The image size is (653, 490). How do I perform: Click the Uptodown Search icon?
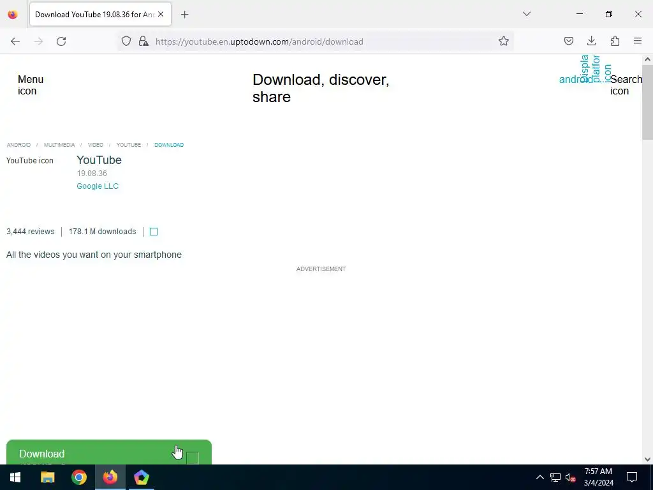626,85
